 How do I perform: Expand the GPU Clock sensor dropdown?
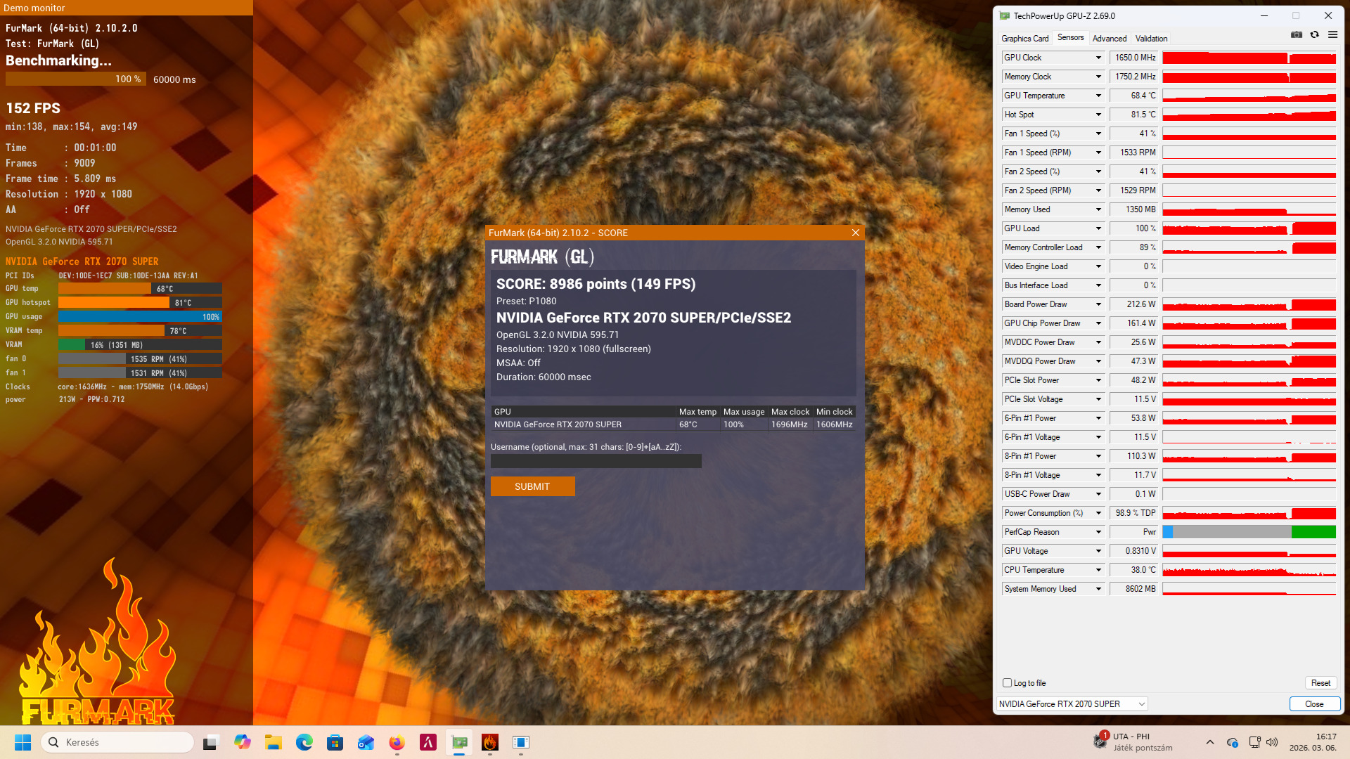click(1098, 58)
